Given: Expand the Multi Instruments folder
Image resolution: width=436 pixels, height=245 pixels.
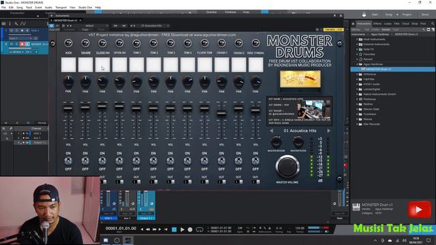Looking at the screenshot, I should tap(357, 39).
